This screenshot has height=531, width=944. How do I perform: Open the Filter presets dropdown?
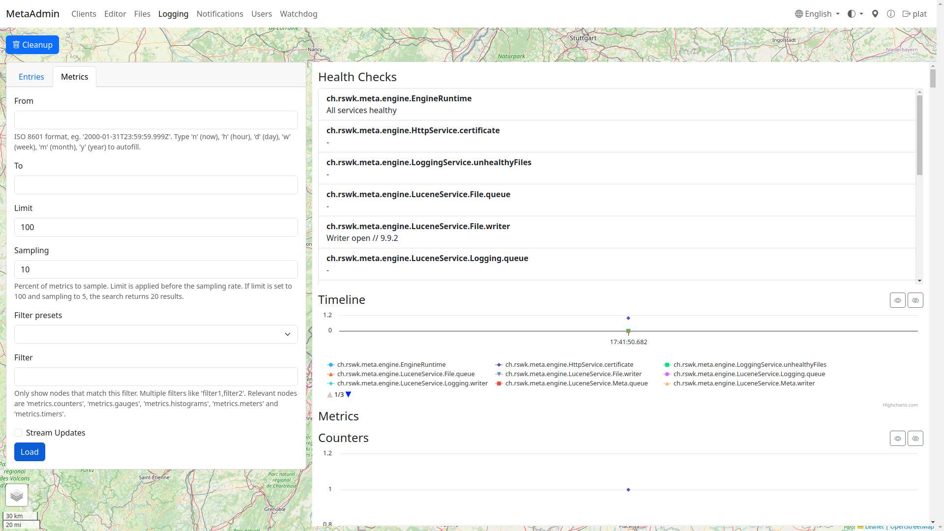point(155,334)
